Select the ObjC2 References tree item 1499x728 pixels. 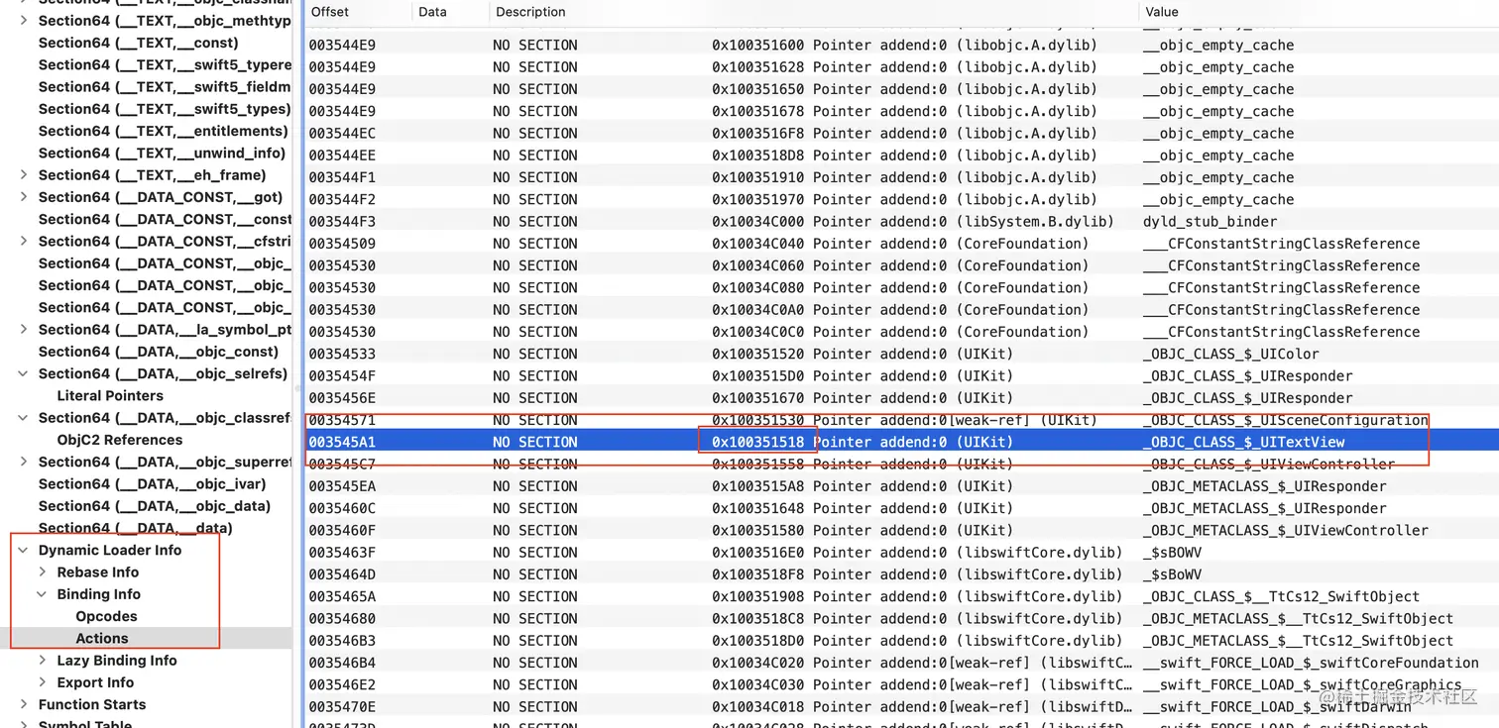point(120,440)
